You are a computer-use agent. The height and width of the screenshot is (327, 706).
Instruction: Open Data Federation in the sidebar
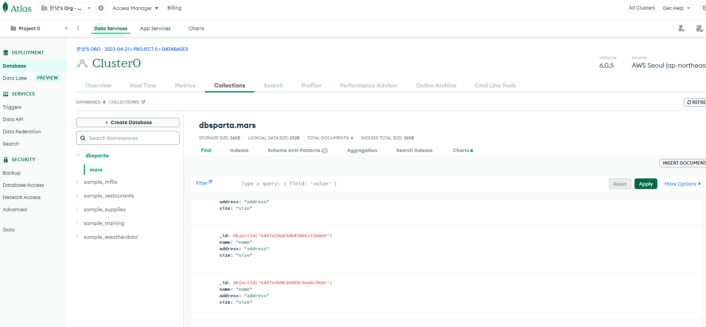(x=22, y=132)
